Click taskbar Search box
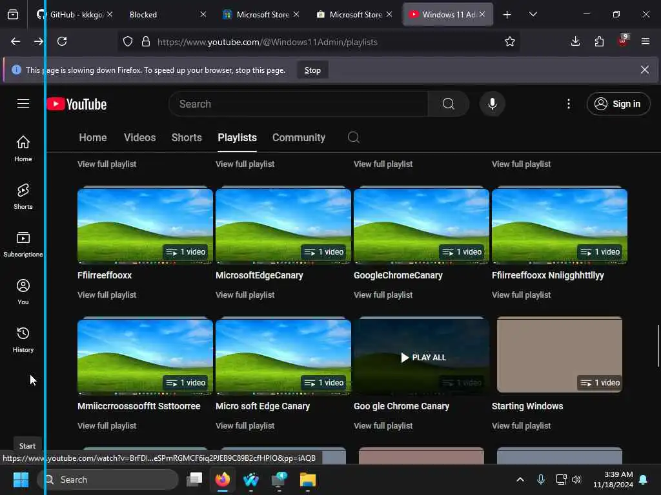The height and width of the screenshot is (495, 661). (x=108, y=480)
